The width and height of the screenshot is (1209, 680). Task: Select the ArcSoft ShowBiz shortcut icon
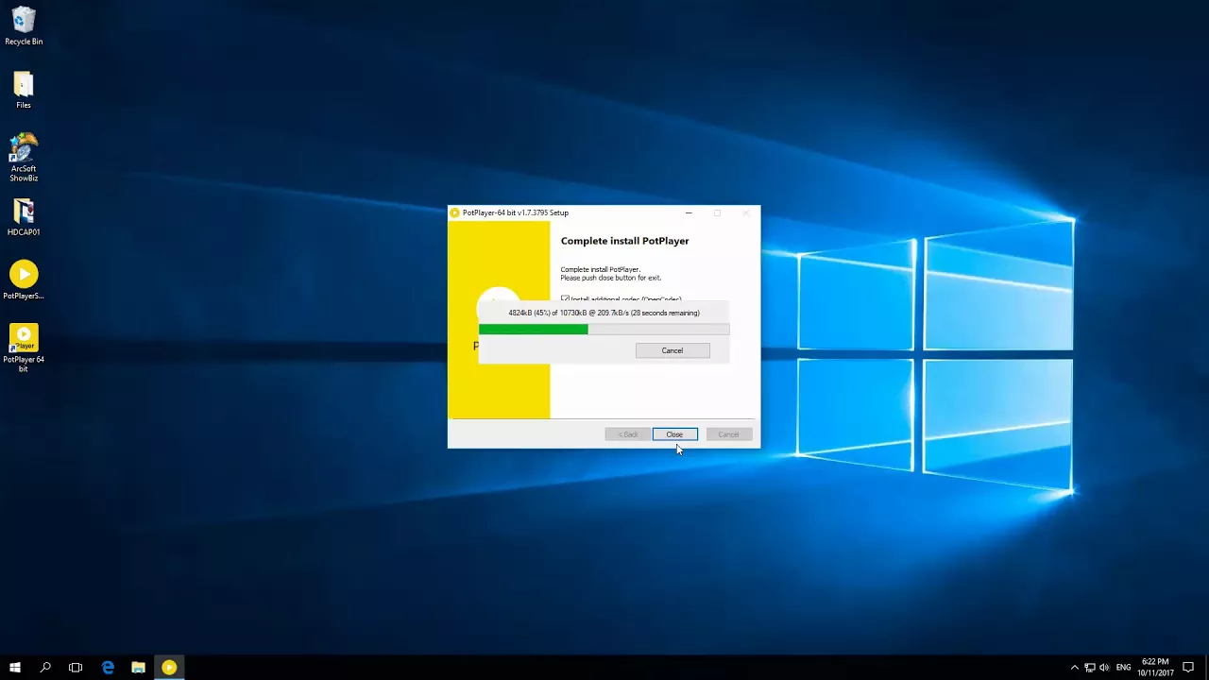click(x=24, y=158)
